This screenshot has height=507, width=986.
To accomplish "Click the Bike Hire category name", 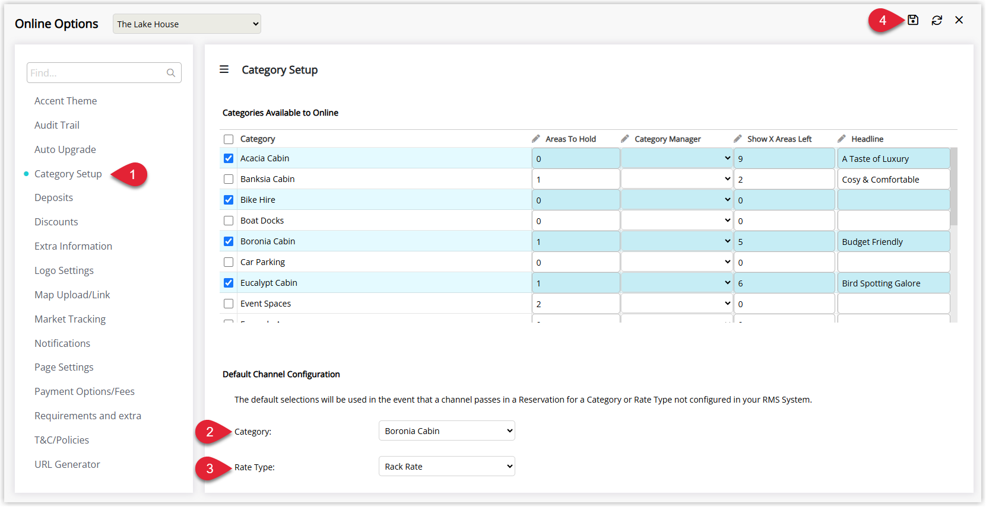I will tap(258, 200).
